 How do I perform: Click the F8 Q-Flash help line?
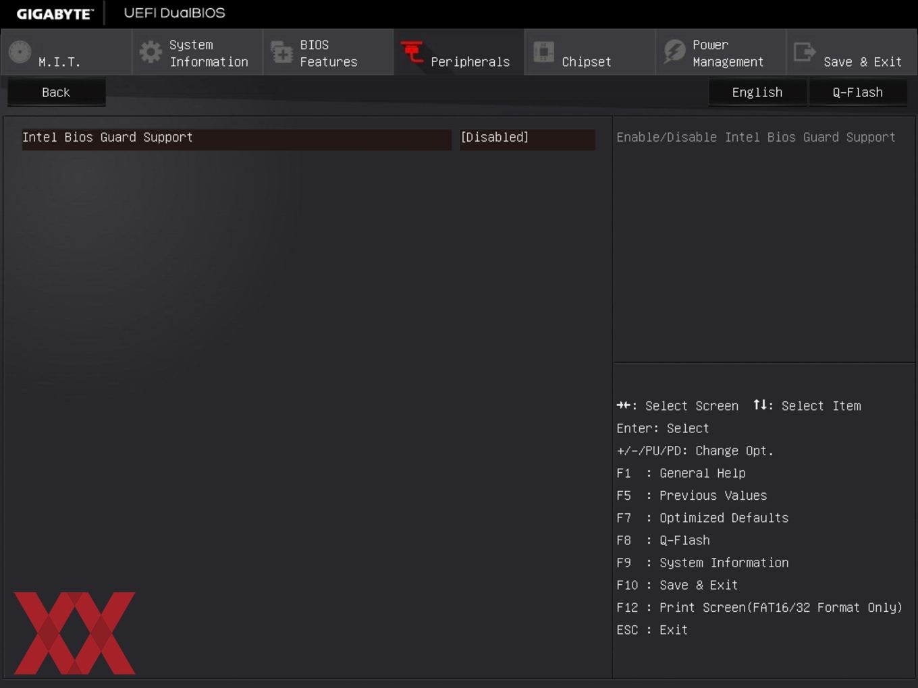tap(664, 540)
